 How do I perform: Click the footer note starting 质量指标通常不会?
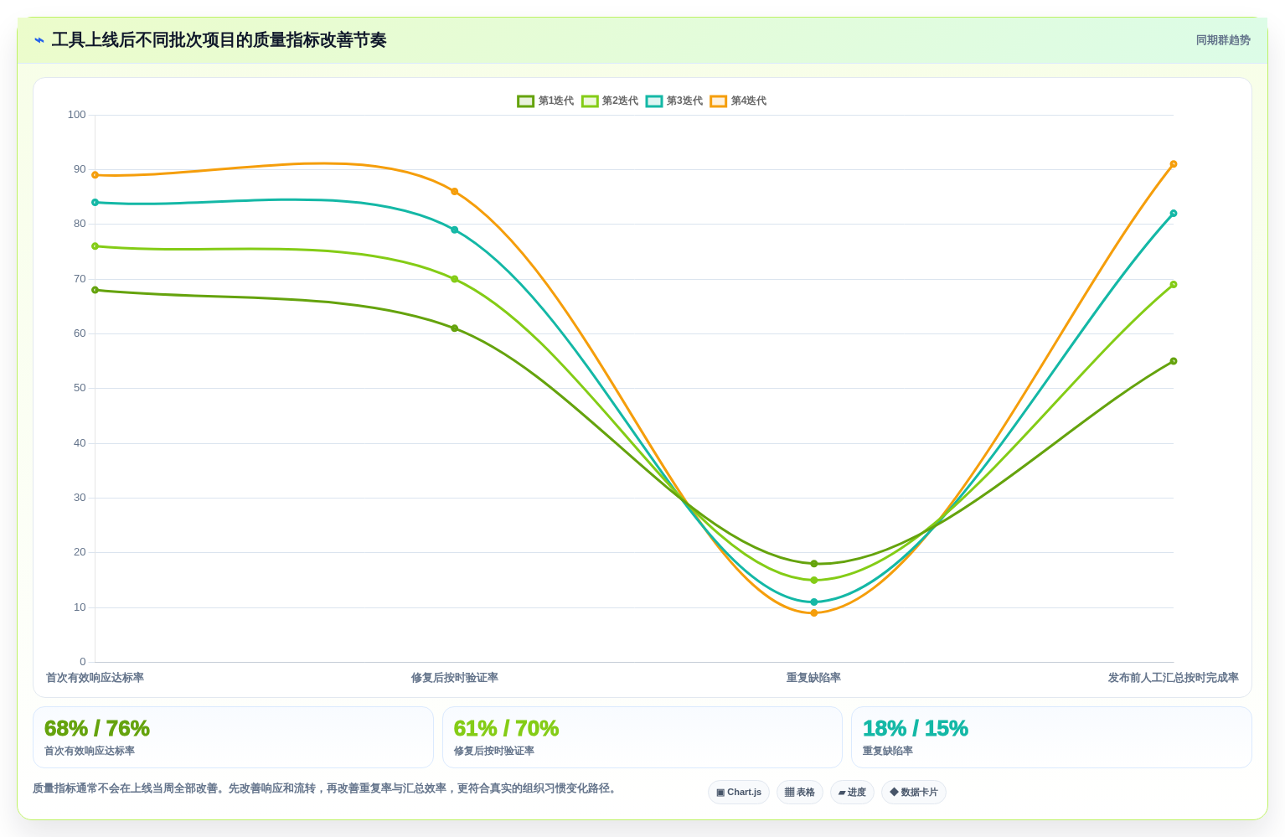coord(326,788)
